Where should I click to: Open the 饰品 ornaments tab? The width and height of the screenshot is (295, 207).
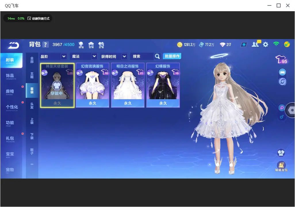coord(11,76)
